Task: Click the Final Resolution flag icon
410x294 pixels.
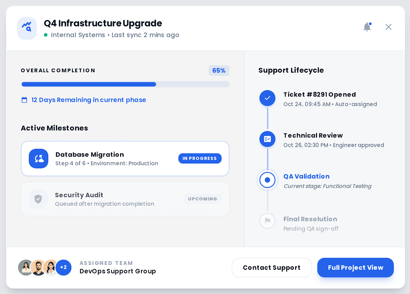Action: click(x=268, y=221)
